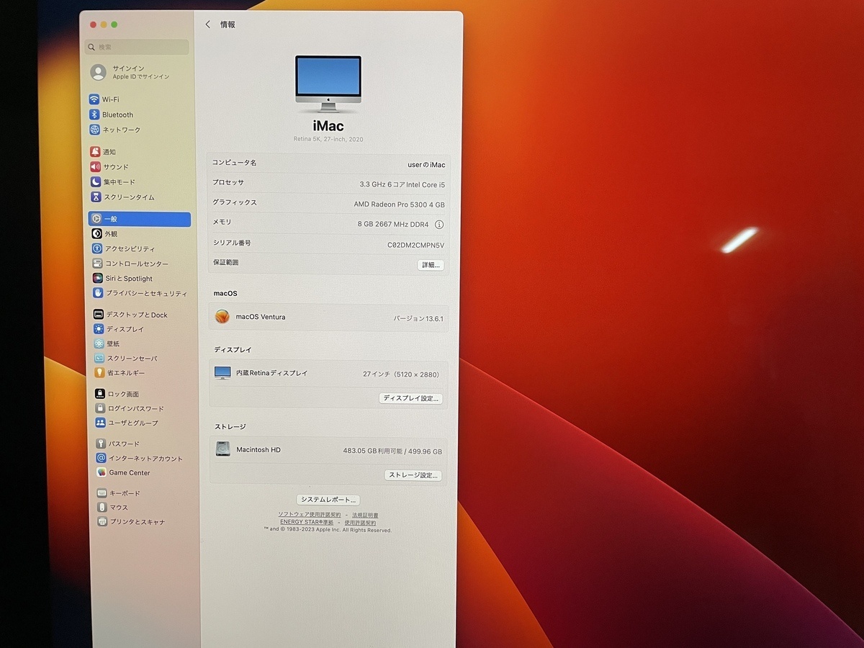
Task: Click graphics value AMD Radeon Pro 5300 4 GB
Action: click(x=400, y=204)
